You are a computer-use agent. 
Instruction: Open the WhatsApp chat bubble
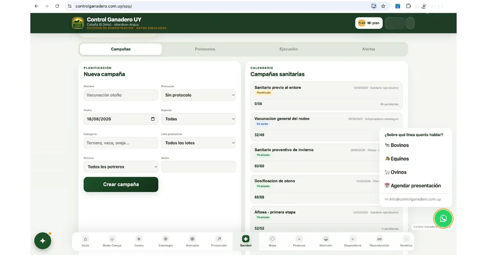pyautogui.click(x=443, y=219)
